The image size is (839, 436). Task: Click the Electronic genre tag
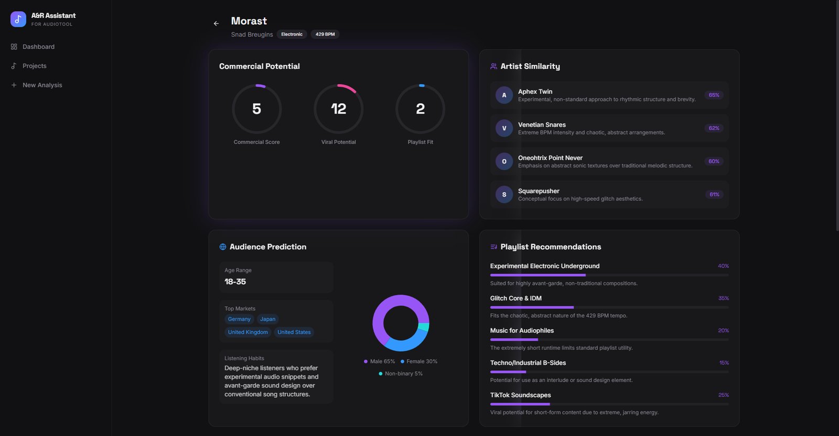pos(292,35)
